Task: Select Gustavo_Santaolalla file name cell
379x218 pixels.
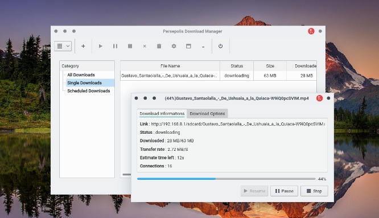Action: 170,76
